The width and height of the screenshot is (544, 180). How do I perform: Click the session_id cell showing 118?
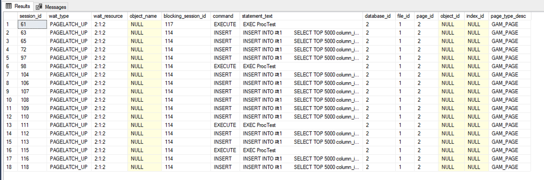(32, 167)
